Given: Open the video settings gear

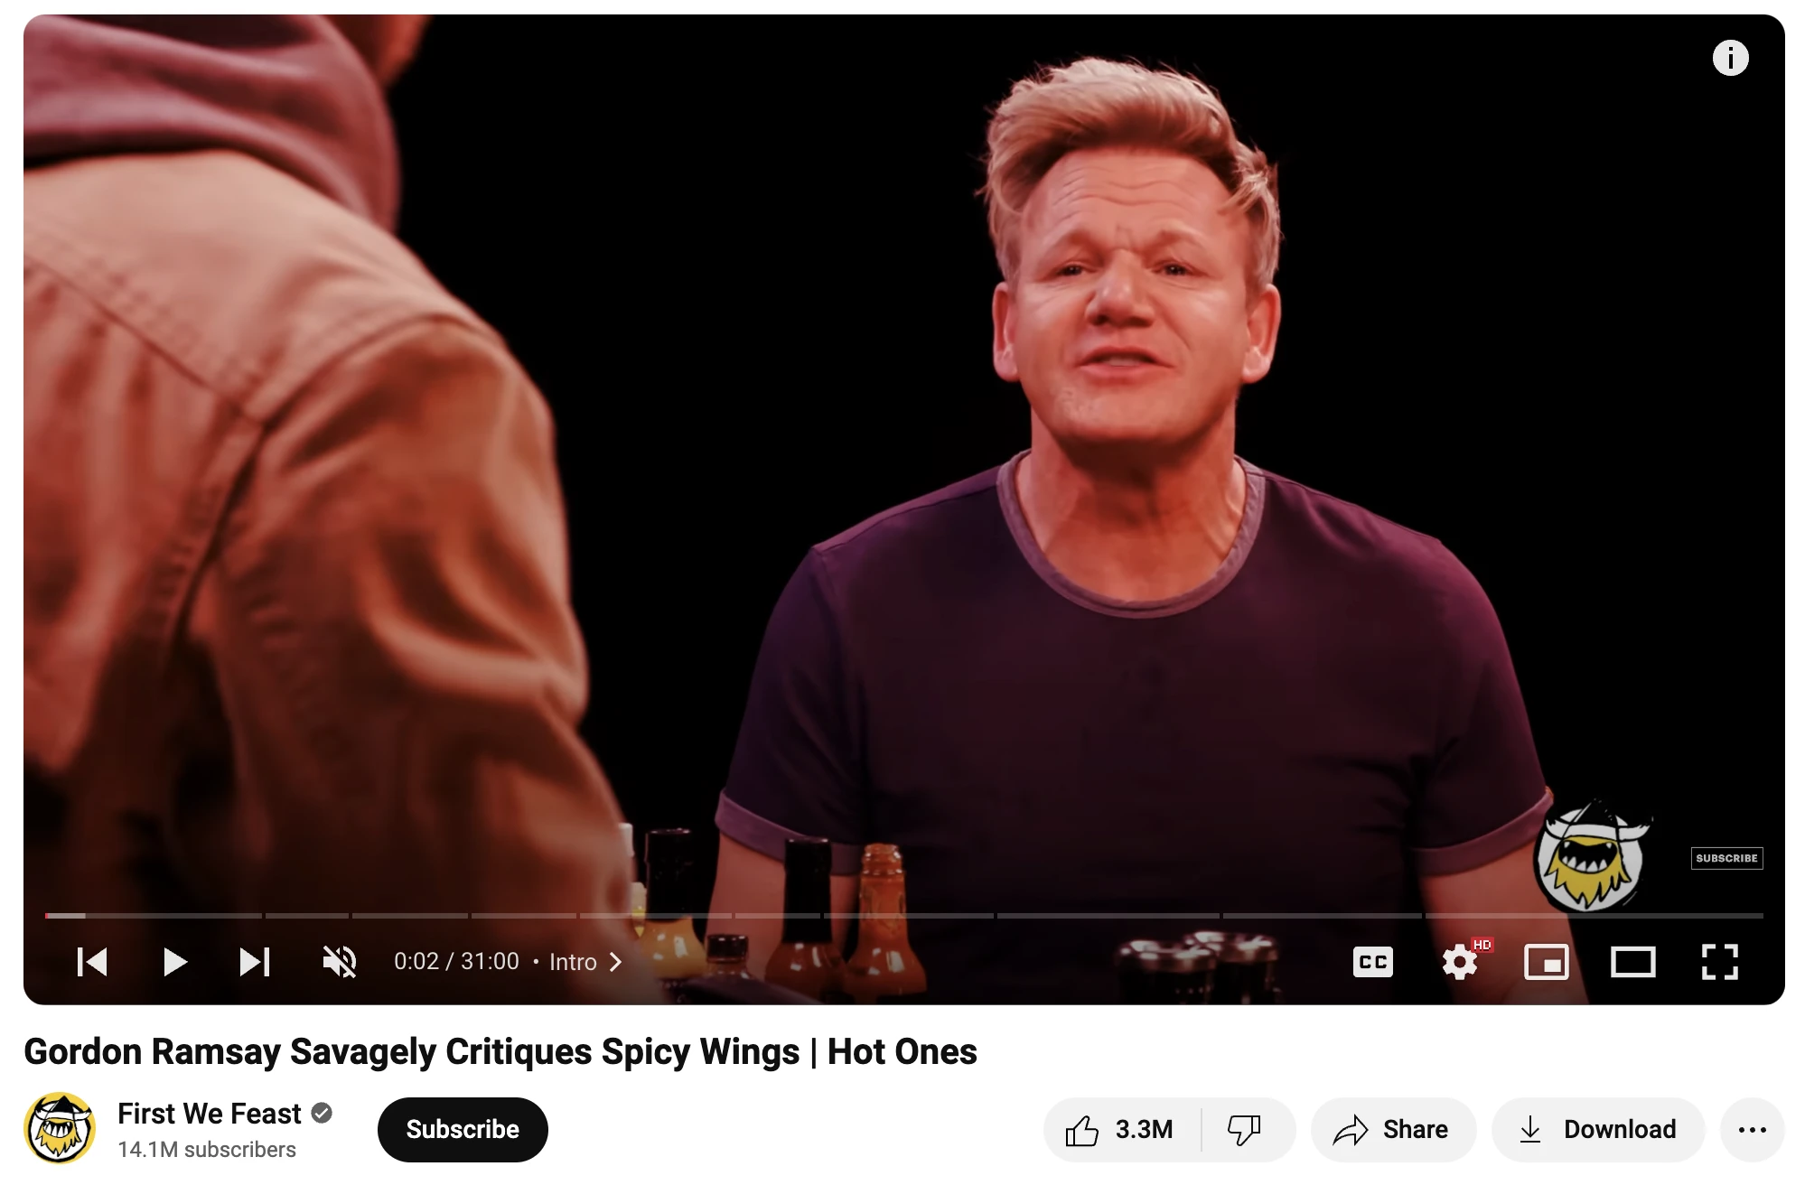Looking at the screenshot, I should click(x=1460, y=962).
